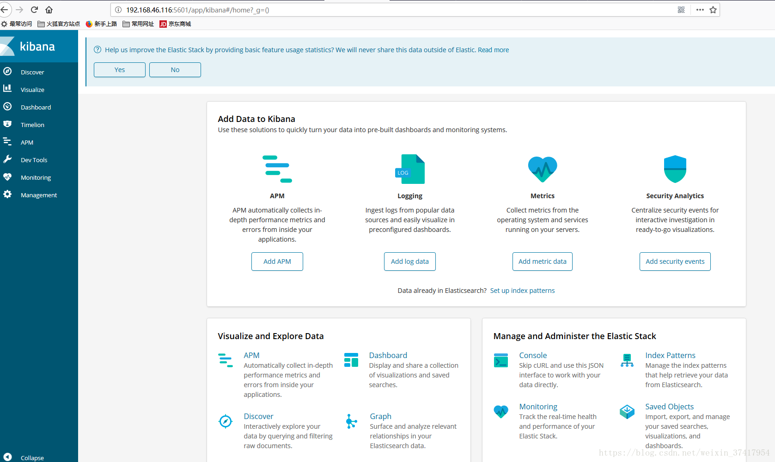The width and height of the screenshot is (775, 462).
Task: Reload the page with browser refresh icon
Action: pyautogui.click(x=34, y=10)
